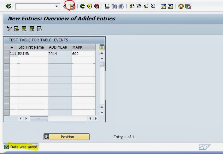The height and width of the screenshot is (154, 223).
Task: Click the cell showing year '2014'
Action: pyautogui.click(x=60, y=54)
